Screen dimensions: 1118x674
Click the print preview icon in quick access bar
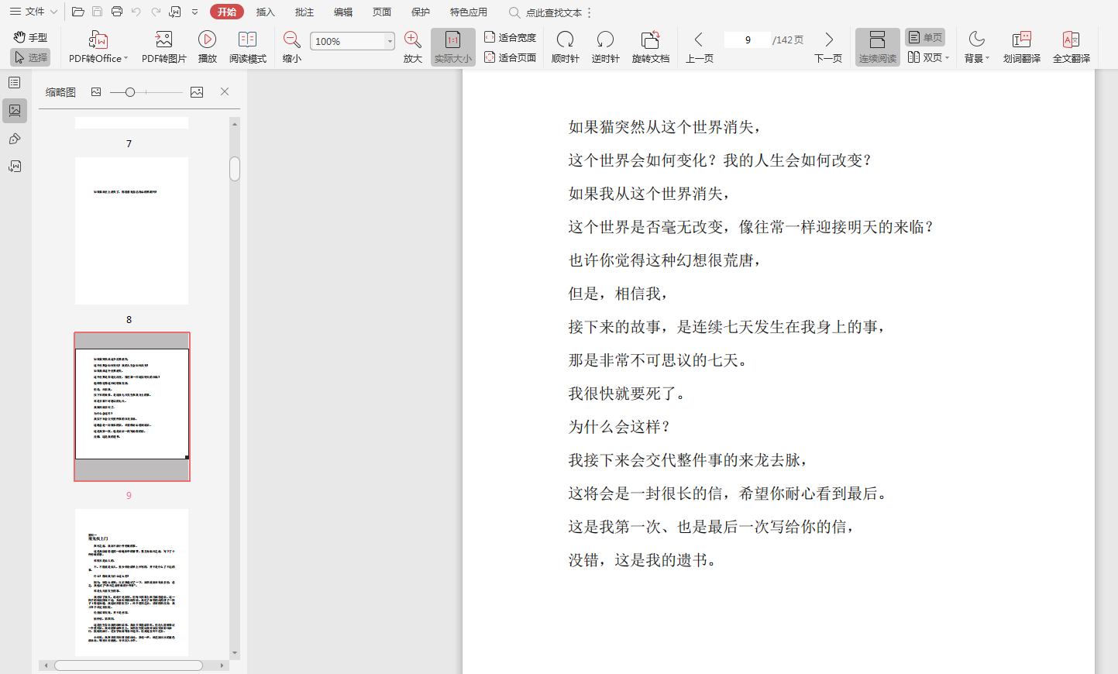(x=175, y=12)
